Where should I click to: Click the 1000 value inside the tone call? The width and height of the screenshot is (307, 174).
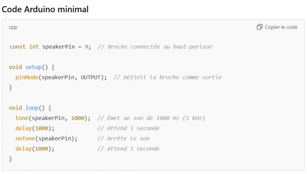click(x=77, y=118)
